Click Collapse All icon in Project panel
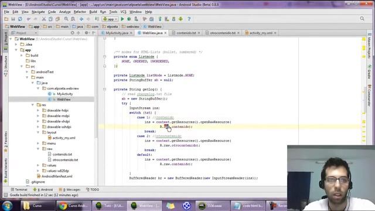 tap(78, 33)
